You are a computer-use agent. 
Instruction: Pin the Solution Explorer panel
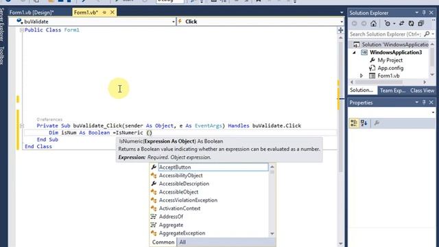click(x=424, y=12)
